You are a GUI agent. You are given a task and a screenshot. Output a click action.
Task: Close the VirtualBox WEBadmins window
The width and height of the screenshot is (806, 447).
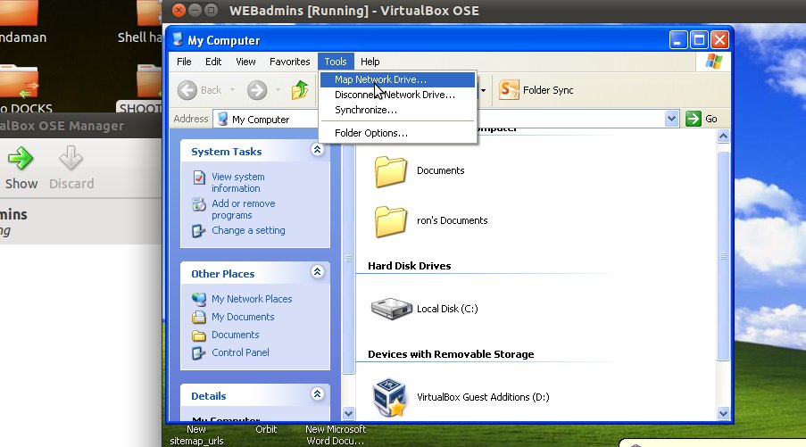point(179,10)
